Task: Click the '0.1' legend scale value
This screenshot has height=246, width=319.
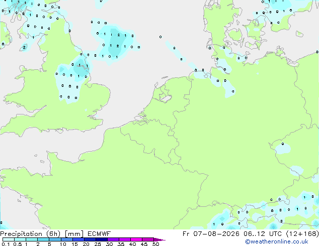Action: pos(6,244)
